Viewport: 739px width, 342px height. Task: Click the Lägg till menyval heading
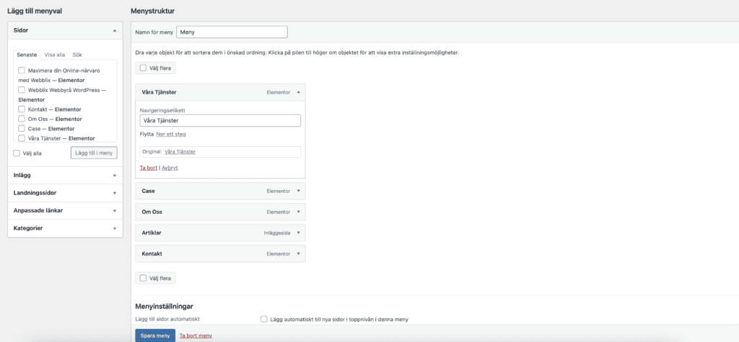35,10
